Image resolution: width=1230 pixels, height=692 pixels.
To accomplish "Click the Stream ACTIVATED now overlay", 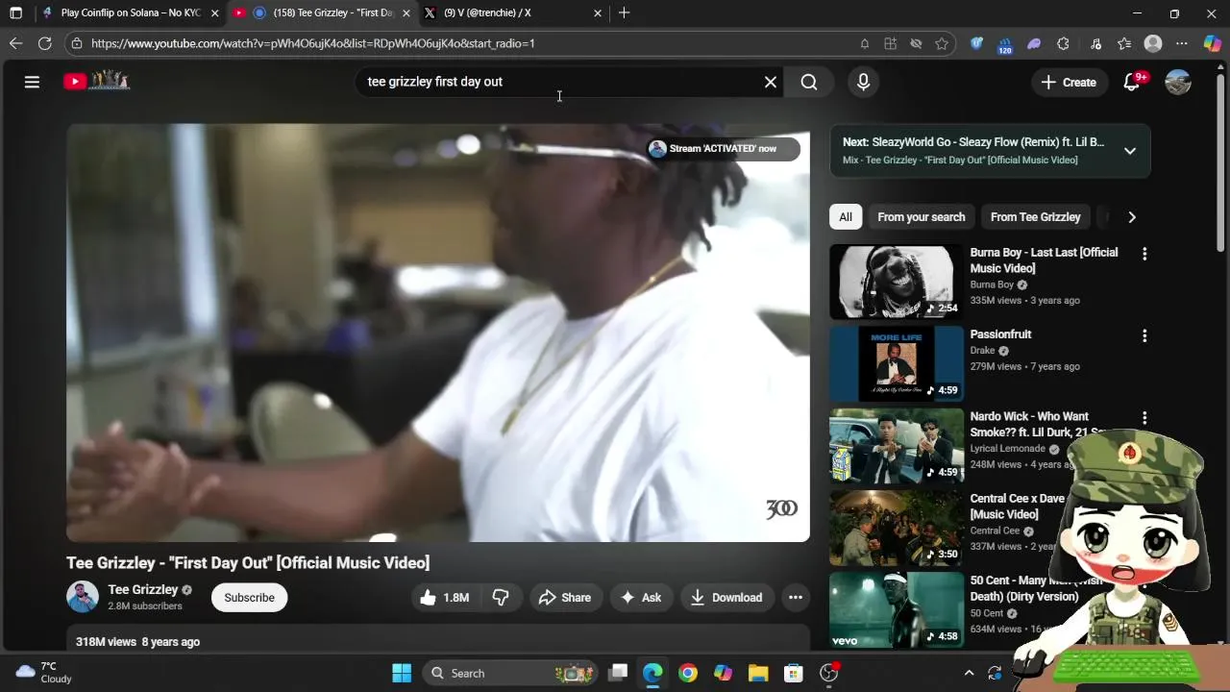I will pos(723,149).
